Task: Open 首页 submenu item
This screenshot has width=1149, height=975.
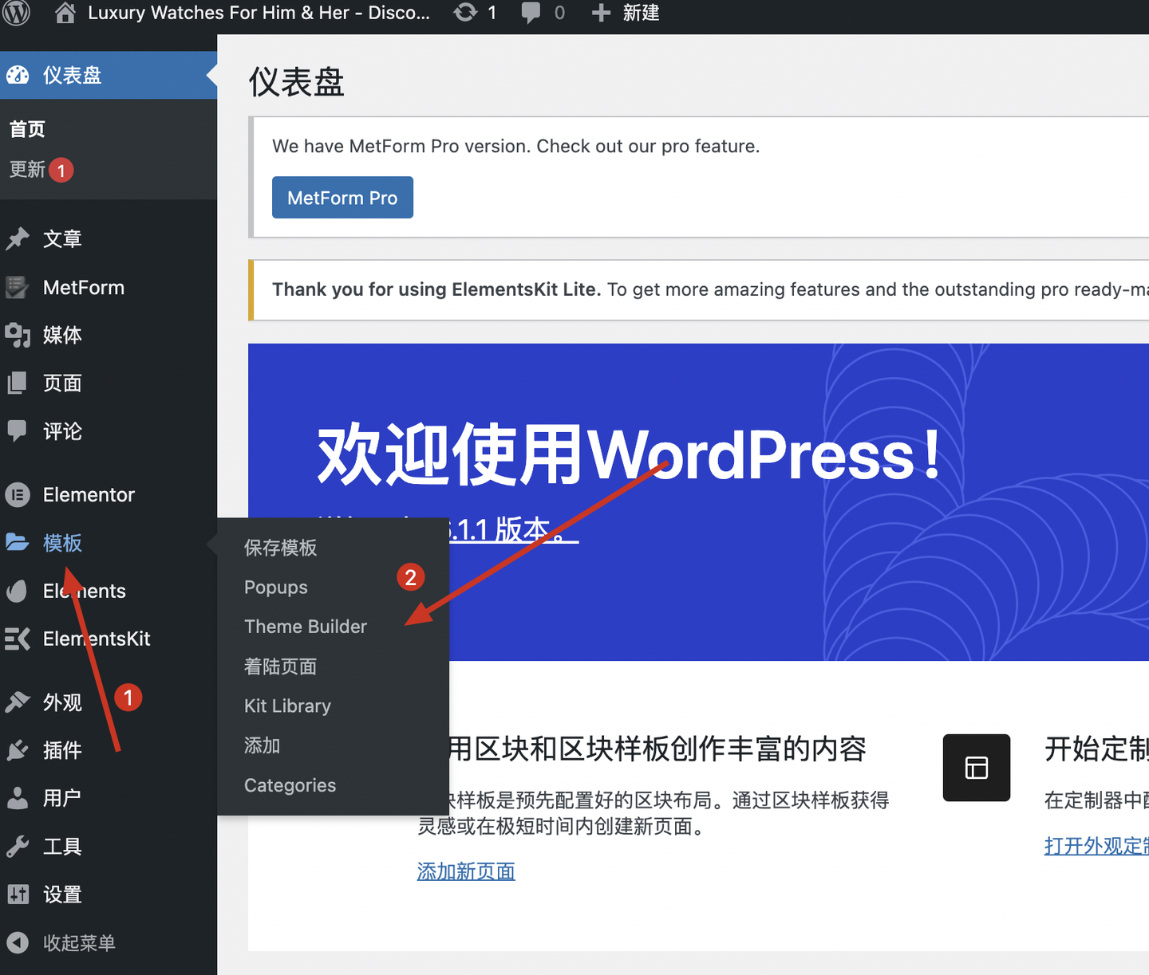Action: pyautogui.click(x=27, y=129)
